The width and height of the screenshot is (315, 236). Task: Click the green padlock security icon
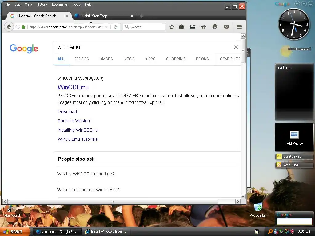point(23,27)
